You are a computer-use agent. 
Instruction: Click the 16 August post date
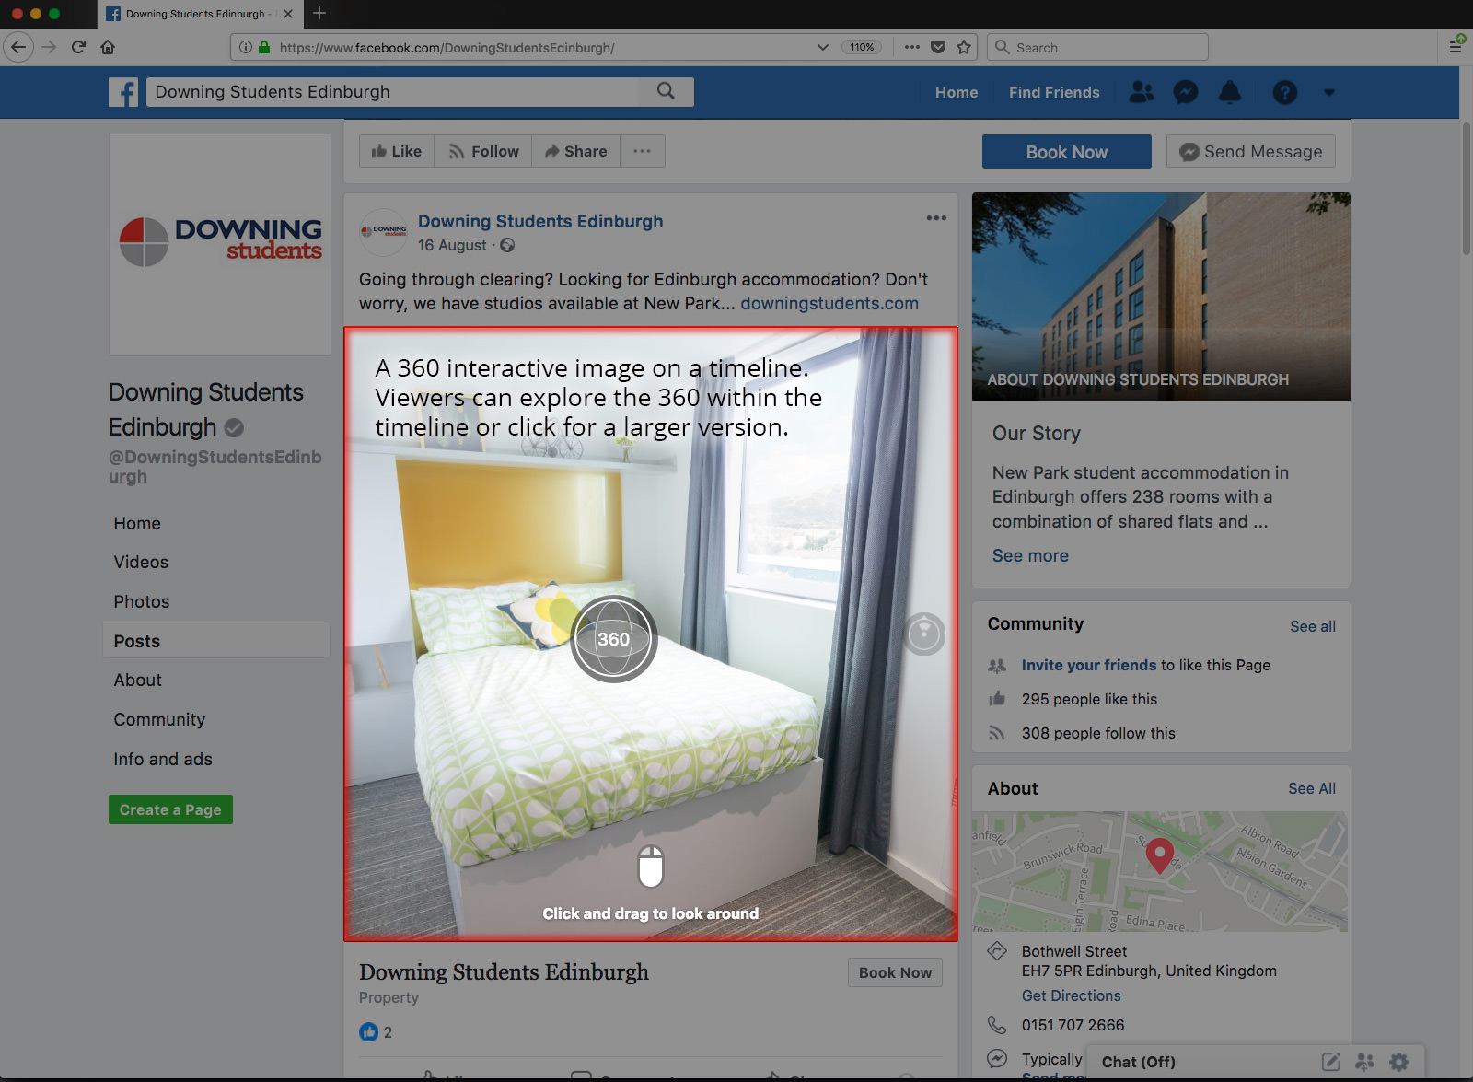tap(452, 245)
